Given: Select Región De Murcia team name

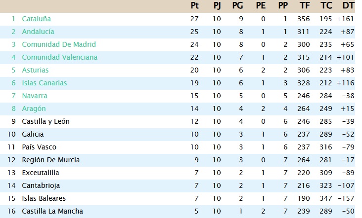Looking at the screenshot, I should point(50,160).
